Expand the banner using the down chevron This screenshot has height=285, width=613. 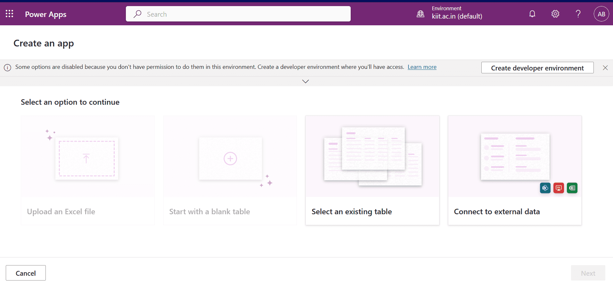click(x=306, y=81)
